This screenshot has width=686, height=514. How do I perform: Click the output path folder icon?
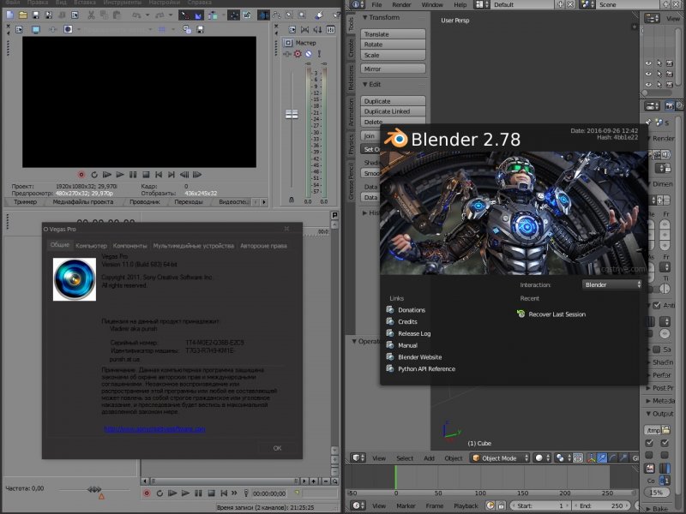[665, 430]
